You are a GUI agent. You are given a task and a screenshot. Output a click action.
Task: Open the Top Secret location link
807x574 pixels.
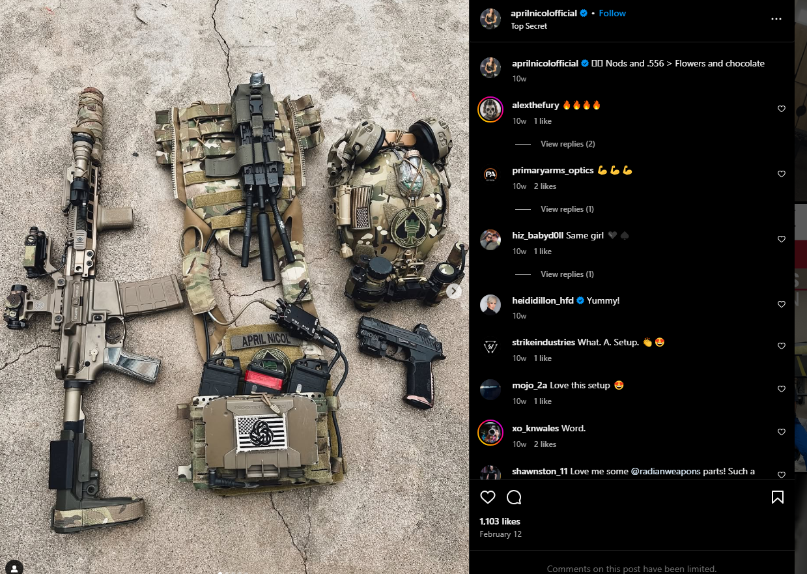coord(529,26)
